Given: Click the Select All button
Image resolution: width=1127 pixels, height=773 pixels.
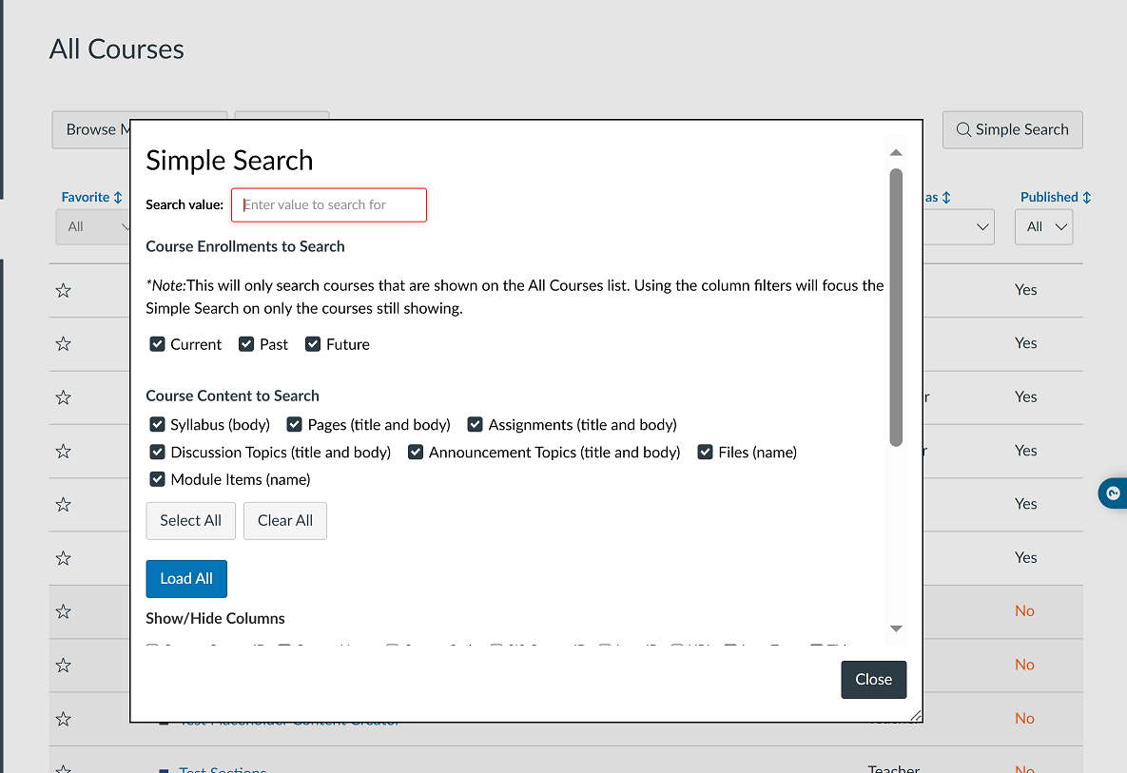Looking at the screenshot, I should click(x=190, y=520).
